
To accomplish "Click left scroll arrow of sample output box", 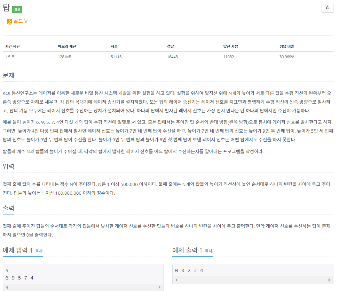I will pyautogui.click(x=176, y=280).
